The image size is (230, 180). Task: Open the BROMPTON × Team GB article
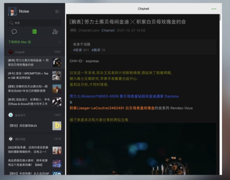[29, 76]
